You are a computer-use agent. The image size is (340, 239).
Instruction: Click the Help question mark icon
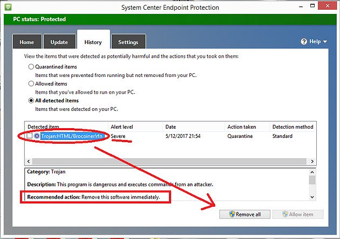pyautogui.click(x=304, y=41)
